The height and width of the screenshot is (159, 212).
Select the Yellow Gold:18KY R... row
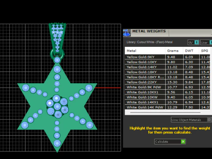167,77
